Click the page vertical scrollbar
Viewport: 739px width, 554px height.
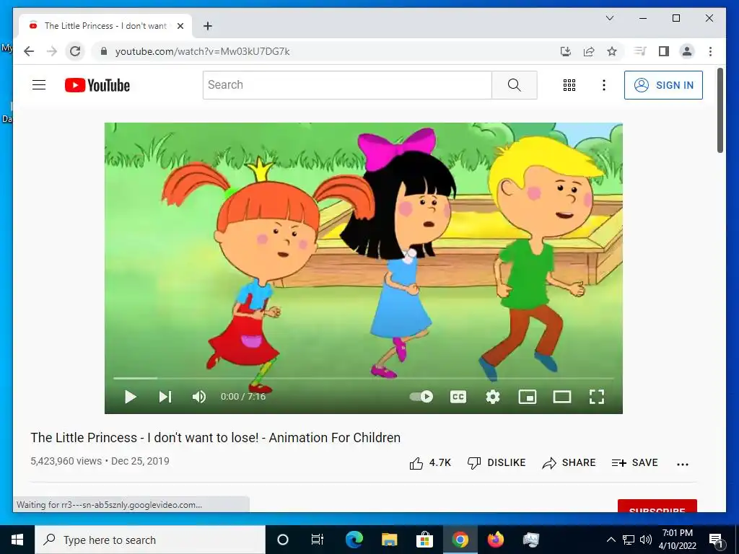pyautogui.click(x=720, y=110)
